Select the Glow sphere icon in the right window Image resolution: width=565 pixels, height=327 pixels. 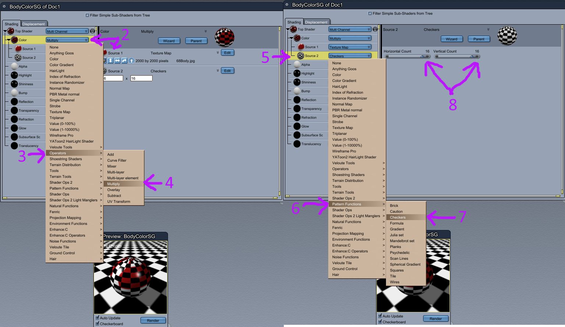[x=297, y=126]
